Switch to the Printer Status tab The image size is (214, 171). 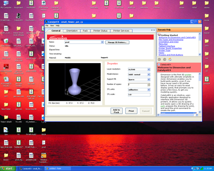100,31
